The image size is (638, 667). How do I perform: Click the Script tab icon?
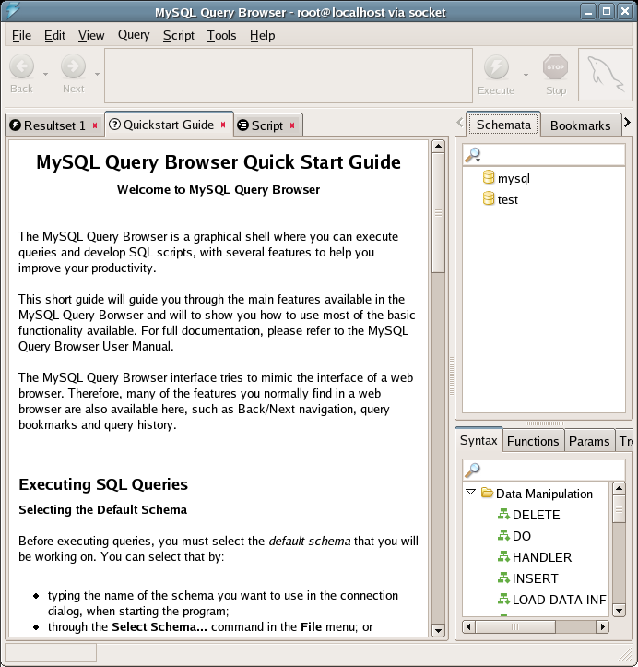[x=242, y=125]
